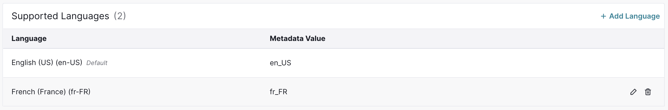Click the language count (2) indicator

120,16
